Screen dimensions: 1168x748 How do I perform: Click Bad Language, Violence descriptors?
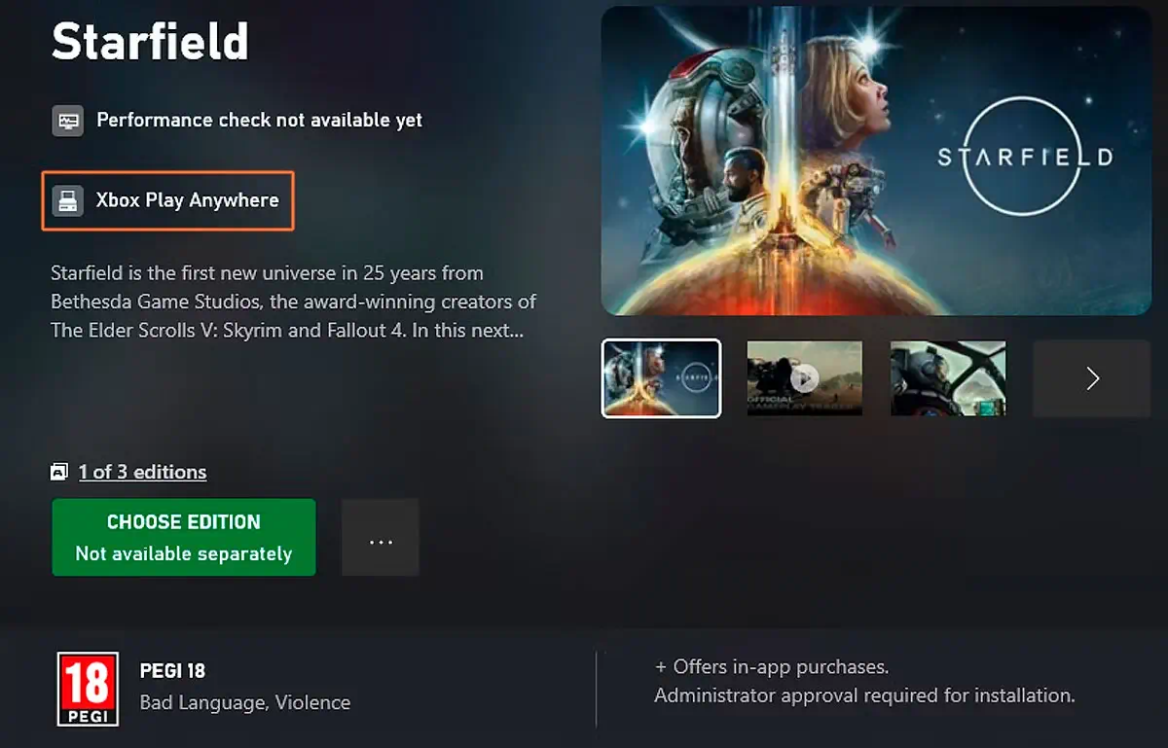pyautogui.click(x=245, y=702)
